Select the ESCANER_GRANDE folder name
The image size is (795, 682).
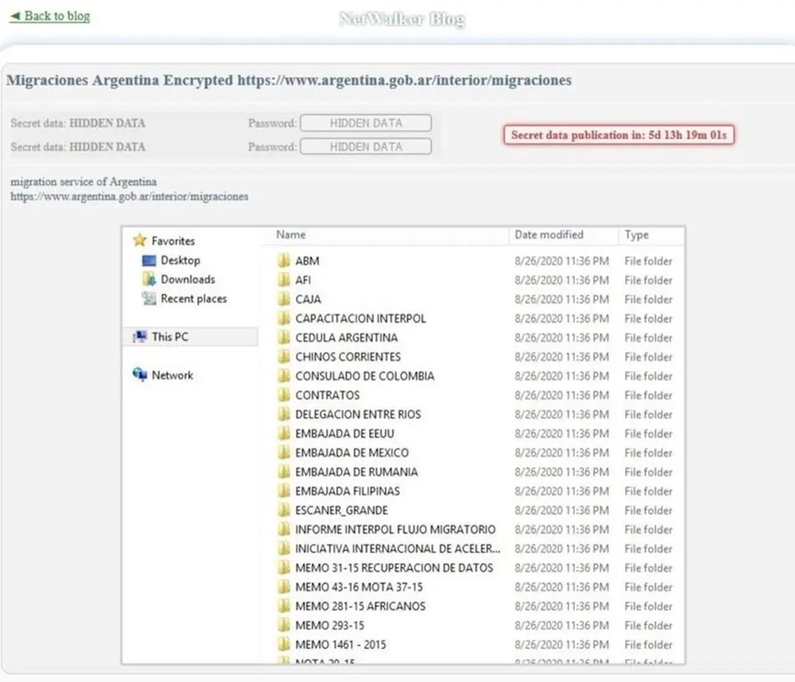pos(342,511)
